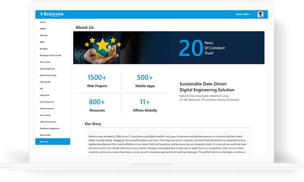
Task: Expand the Quick Links dropdown
Action: coord(243,14)
